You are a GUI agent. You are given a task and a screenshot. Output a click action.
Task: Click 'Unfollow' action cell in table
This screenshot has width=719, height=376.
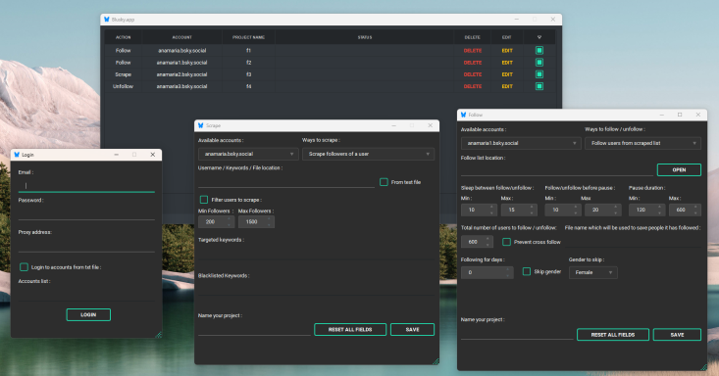[x=123, y=86]
